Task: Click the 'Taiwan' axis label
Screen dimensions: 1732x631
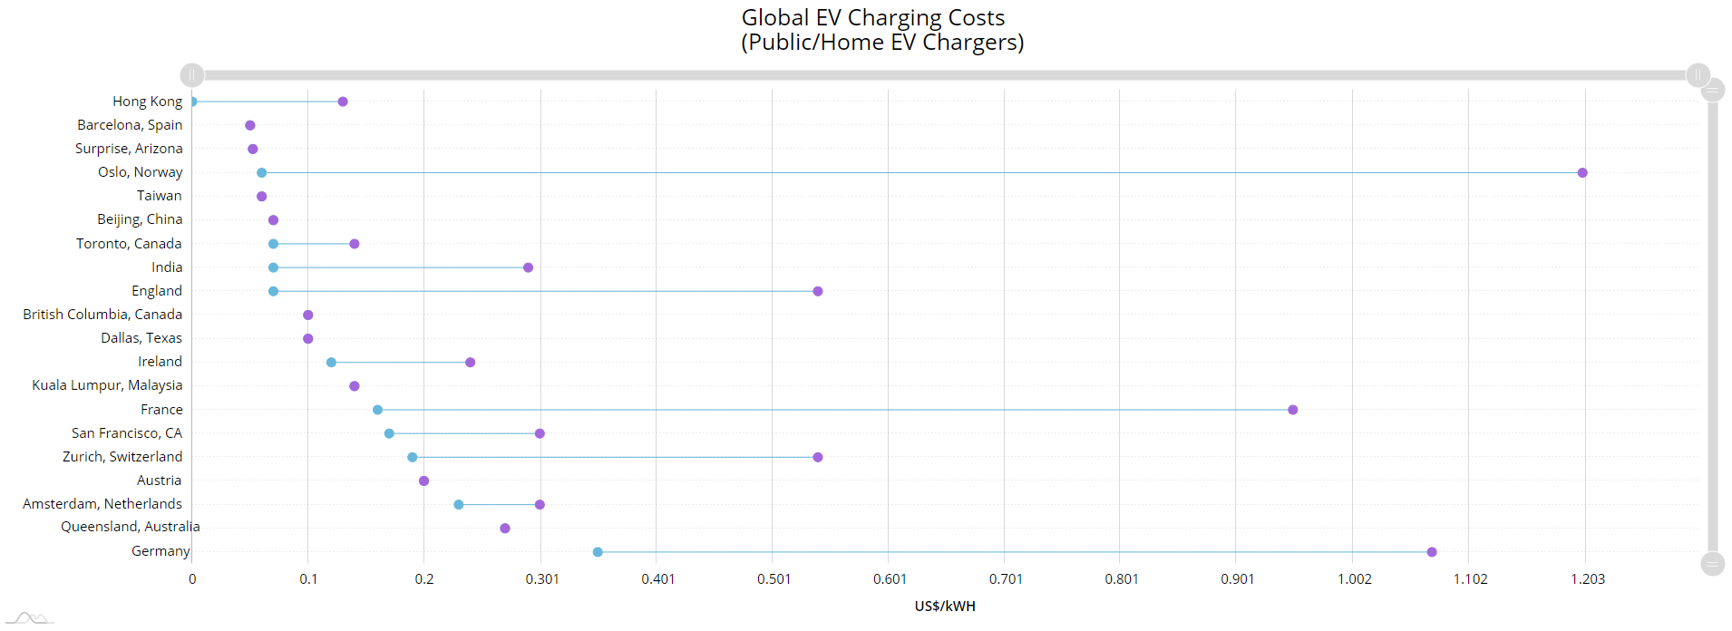Action: tap(160, 196)
